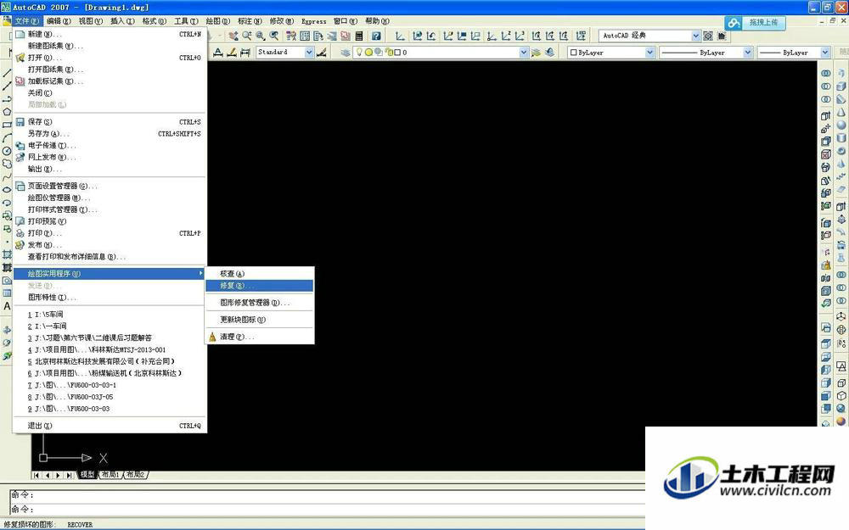Select the Hatch tool
This screenshot has height=530, width=849.
[x=7, y=254]
